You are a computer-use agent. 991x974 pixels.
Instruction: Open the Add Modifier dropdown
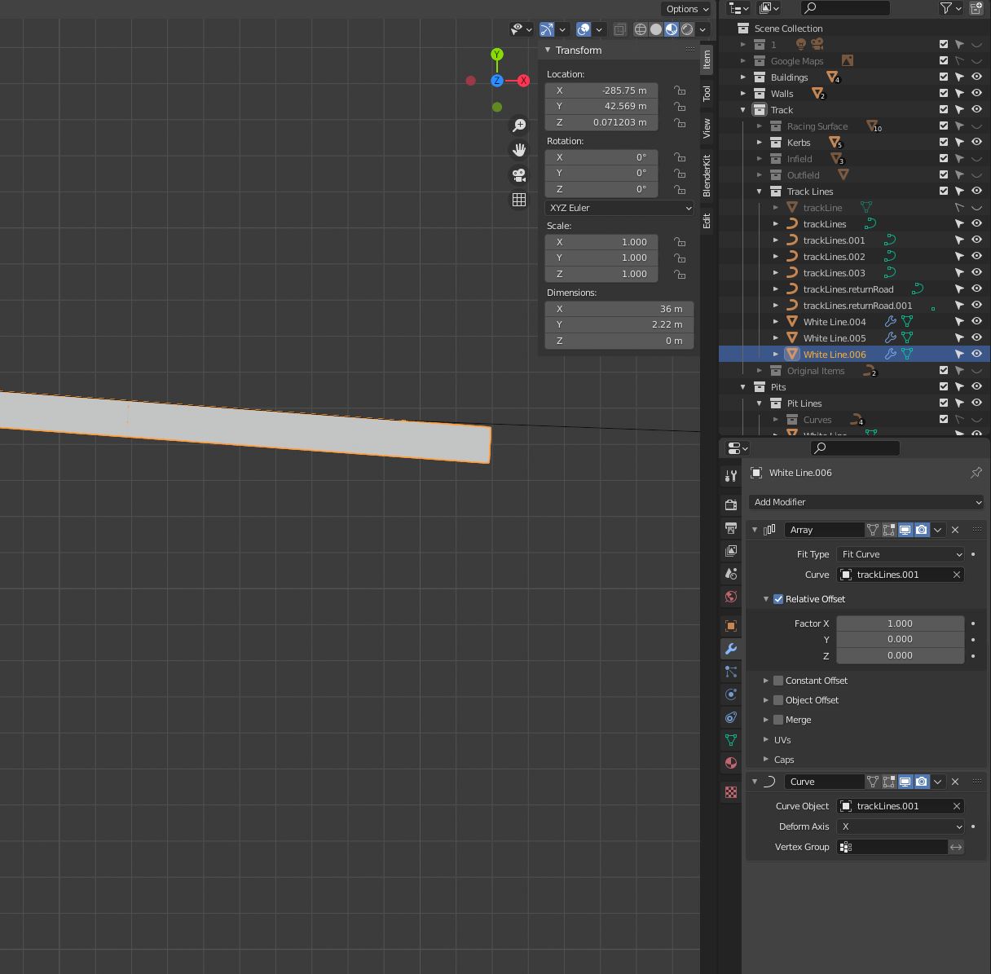(865, 502)
